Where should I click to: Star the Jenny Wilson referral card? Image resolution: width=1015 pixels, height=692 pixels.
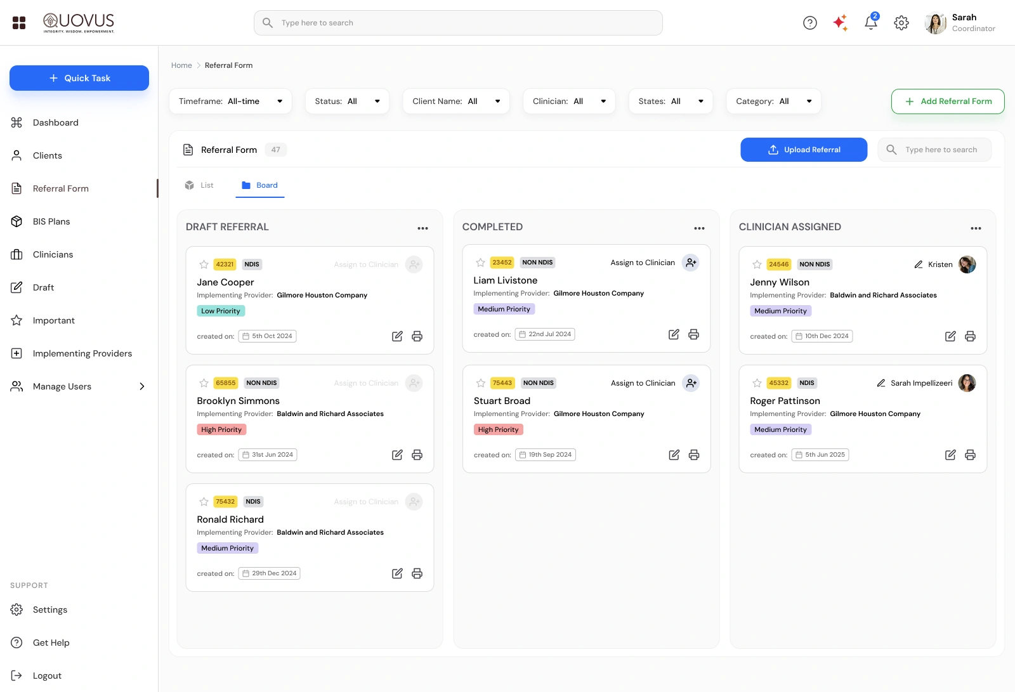click(757, 264)
